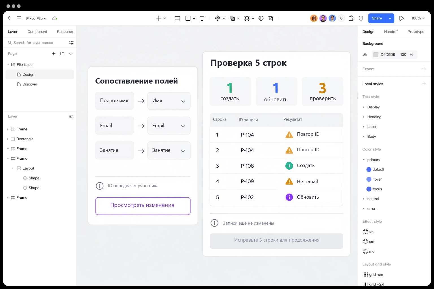Click the boolean operations tool
Image resolution: width=434 pixels, height=289 pixels.
click(x=232, y=18)
